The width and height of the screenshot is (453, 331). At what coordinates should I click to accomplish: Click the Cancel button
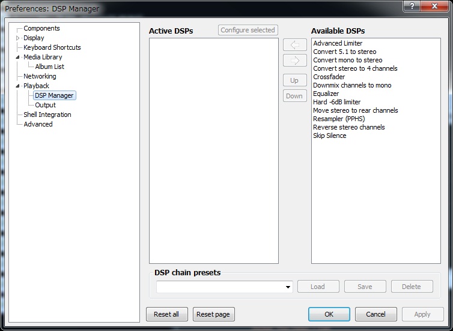376,314
